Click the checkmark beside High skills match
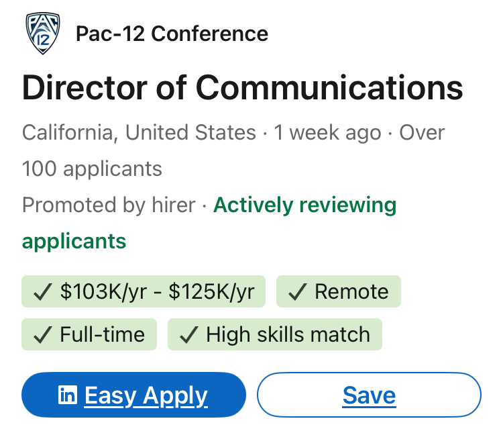Screen dimensions: 503x427 (x=189, y=334)
